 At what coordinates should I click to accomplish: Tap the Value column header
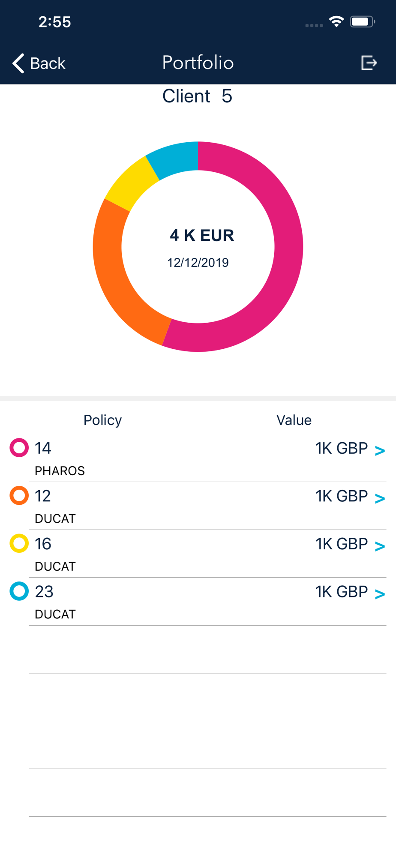(x=294, y=420)
